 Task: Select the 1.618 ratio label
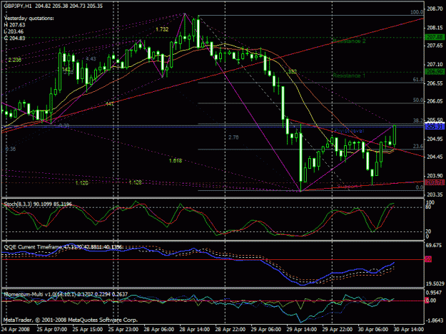176,161
